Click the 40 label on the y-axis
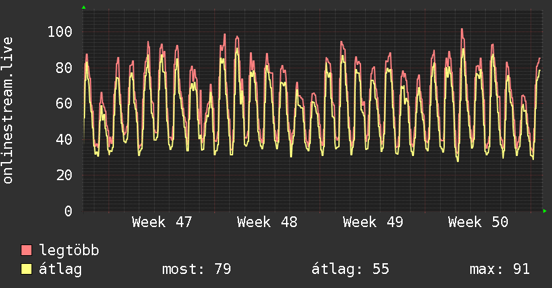 [x=64, y=139]
